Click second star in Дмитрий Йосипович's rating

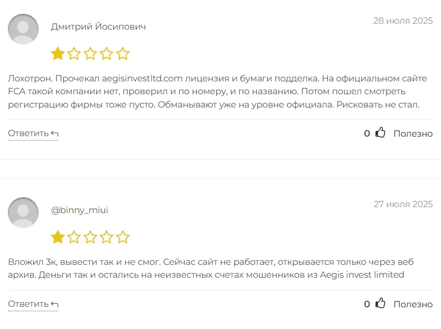tap(74, 54)
